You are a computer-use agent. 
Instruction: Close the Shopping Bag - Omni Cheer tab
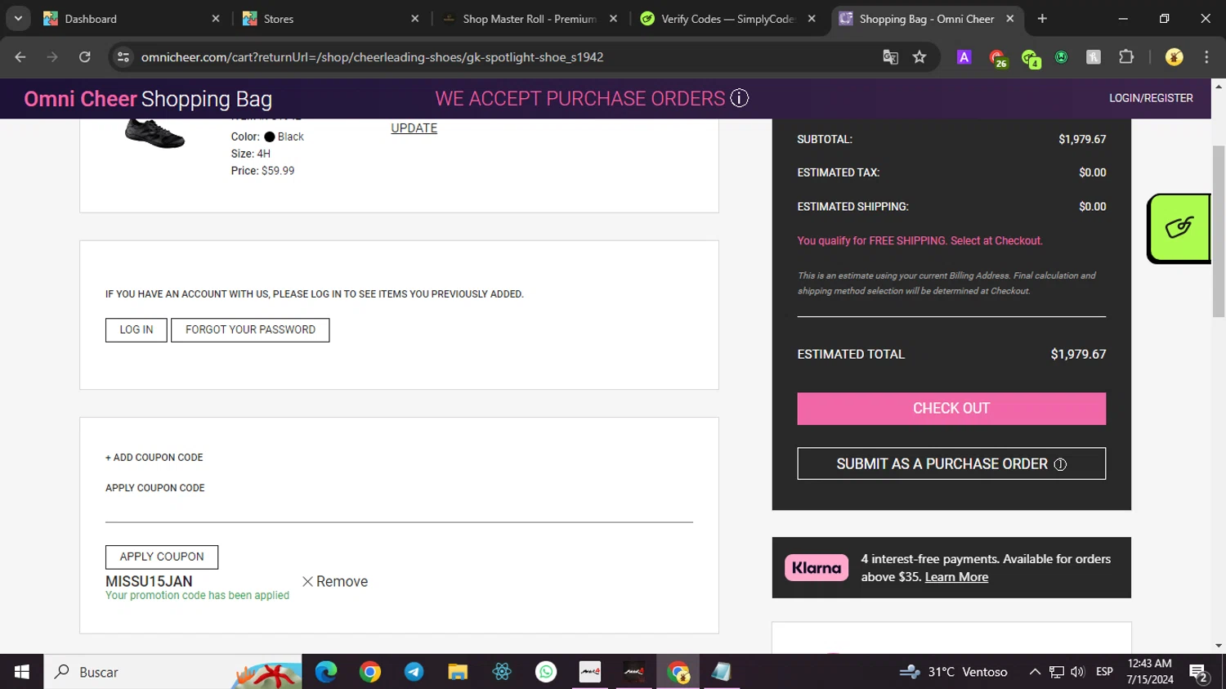click(1010, 18)
